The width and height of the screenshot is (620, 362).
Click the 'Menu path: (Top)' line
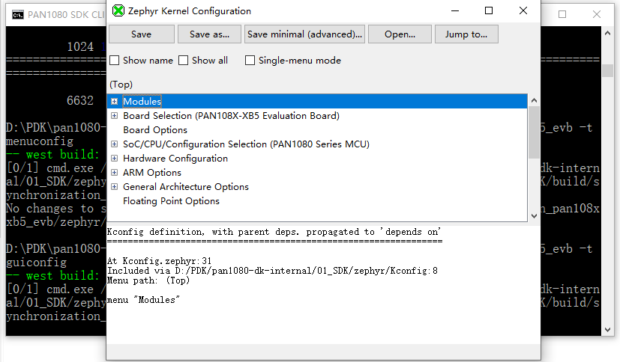[148, 280]
